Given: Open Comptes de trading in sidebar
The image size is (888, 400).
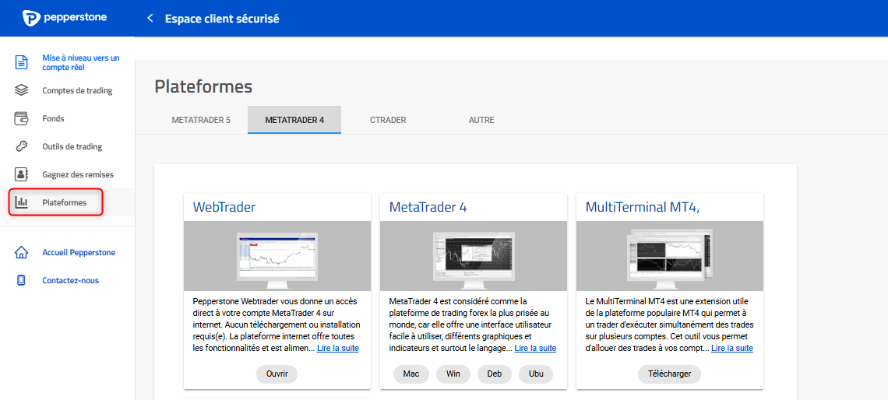Looking at the screenshot, I should coord(77,90).
